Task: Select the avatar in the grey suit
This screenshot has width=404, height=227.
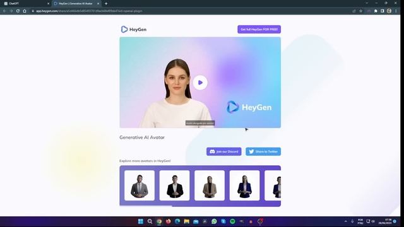Action: coord(140,185)
